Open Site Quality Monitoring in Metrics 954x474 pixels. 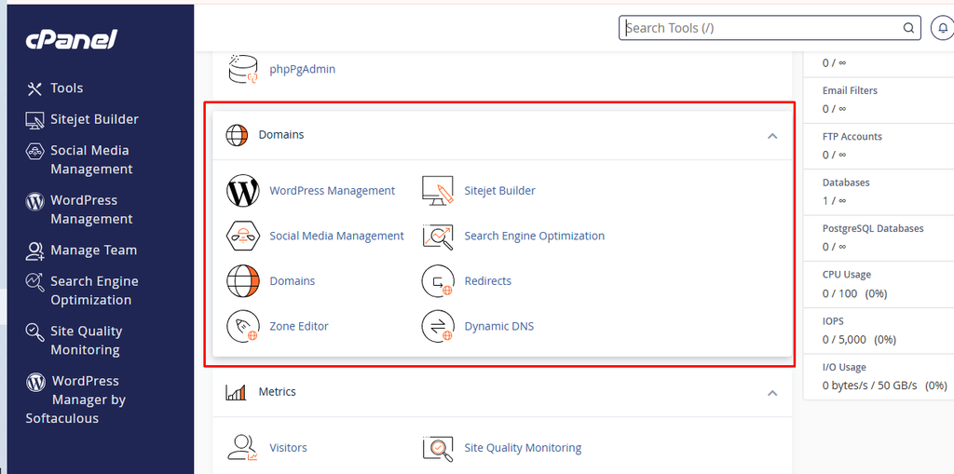pyautogui.click(x=523, y=448)
